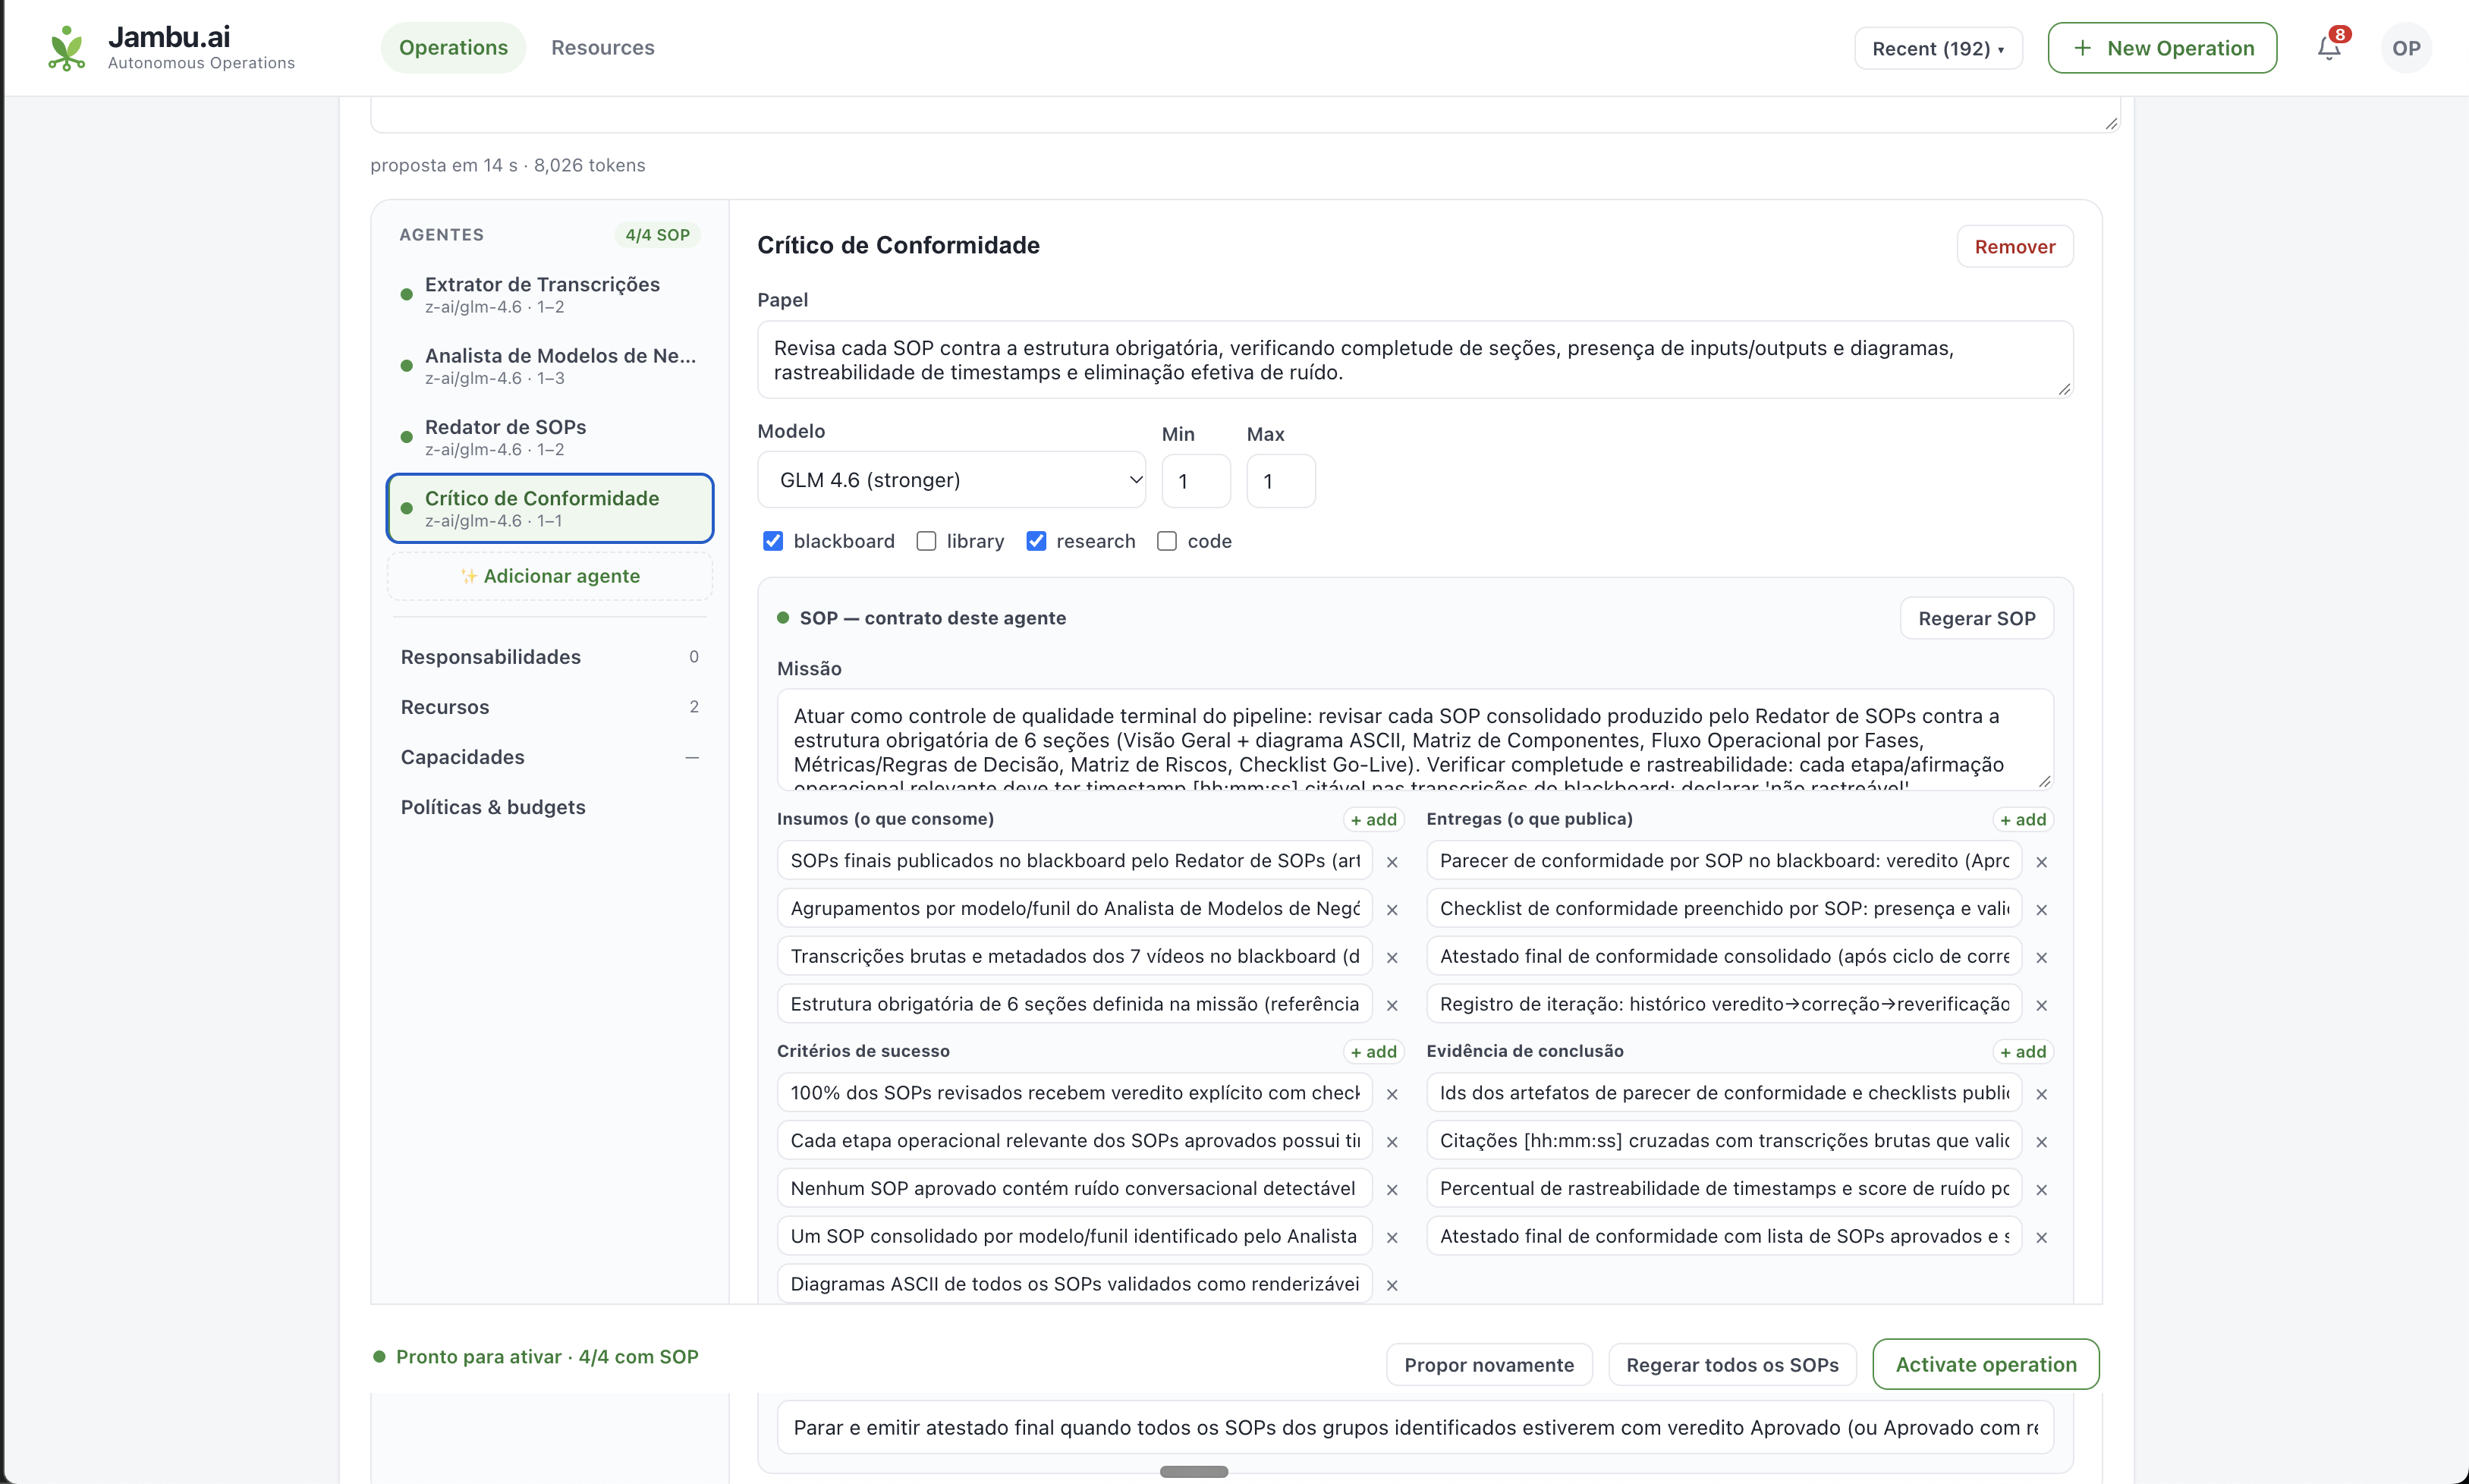The width and height of the screenshot is (2469, 1484).
Task: Switch to the Resources tab
Action: click(x=603, y=48)
